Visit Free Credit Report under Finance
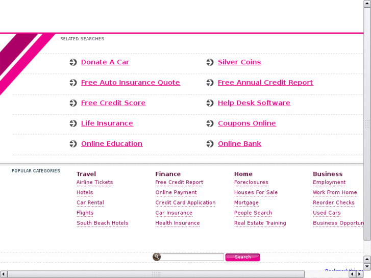Image resolution: width=371 pixels, height=278 pixels. (179, 183)
